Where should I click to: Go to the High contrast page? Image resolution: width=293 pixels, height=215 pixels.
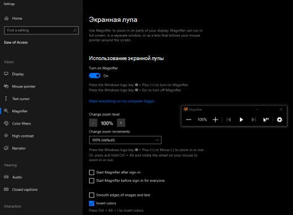[x=23, y=136]
